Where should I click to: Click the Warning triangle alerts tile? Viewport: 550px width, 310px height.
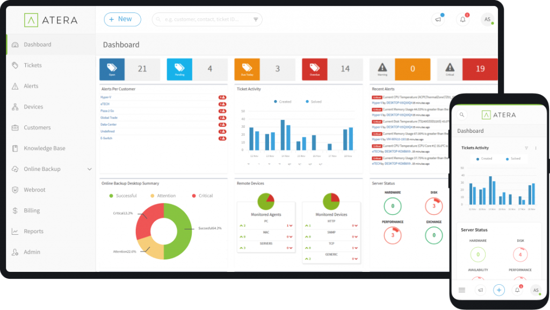pyautogui.click(x=382, y=69)
